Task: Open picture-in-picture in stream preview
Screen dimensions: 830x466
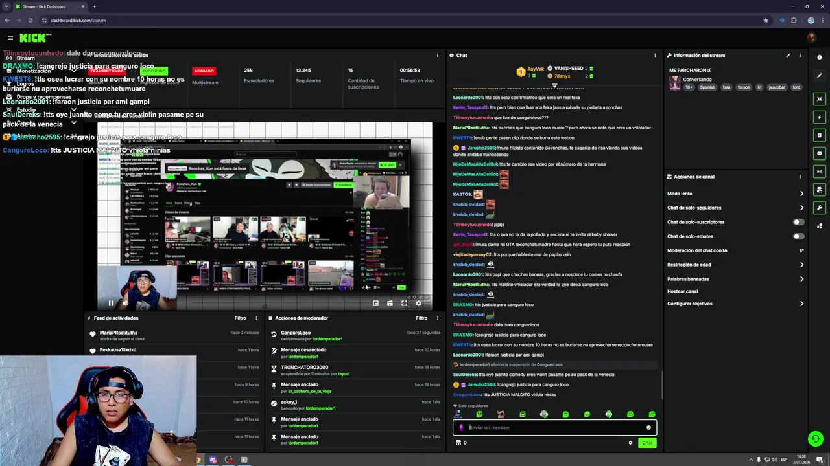Action: 375,303
